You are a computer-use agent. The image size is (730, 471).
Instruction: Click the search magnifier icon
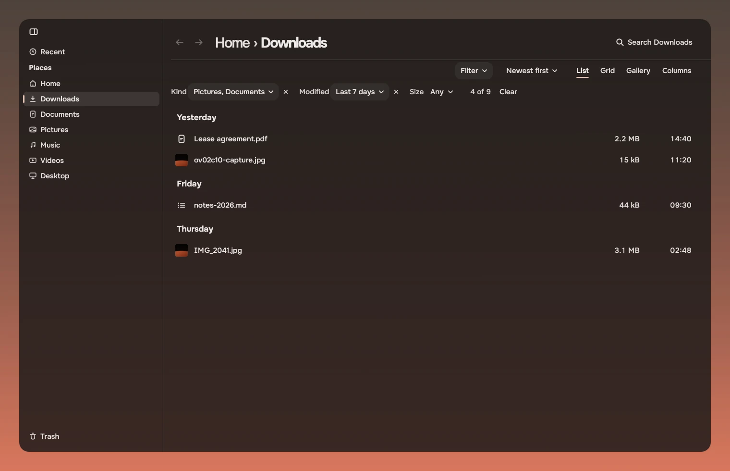pyautogui.click(x=620, y=42)
